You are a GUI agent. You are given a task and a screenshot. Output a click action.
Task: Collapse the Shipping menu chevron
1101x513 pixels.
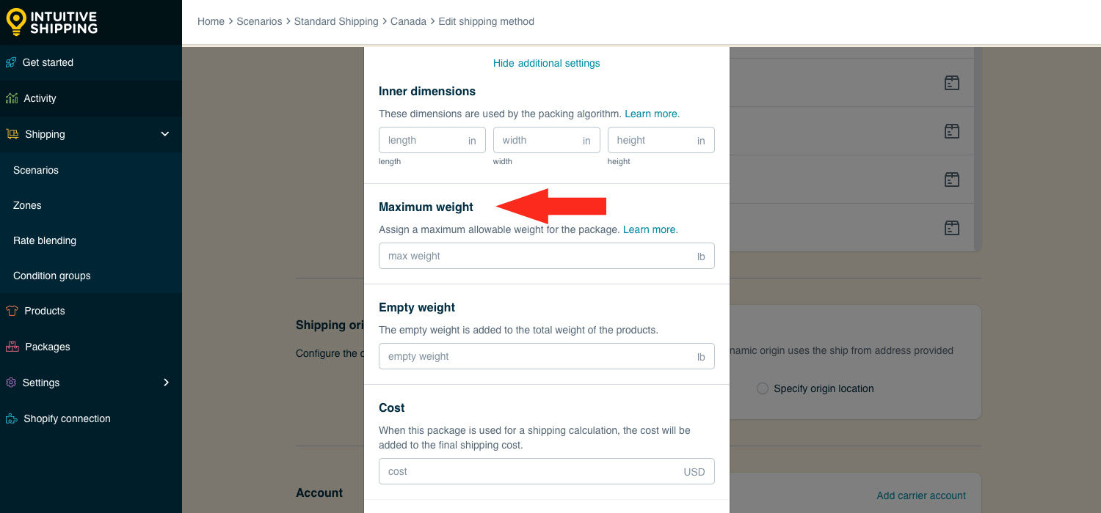[x=165, y=134]
